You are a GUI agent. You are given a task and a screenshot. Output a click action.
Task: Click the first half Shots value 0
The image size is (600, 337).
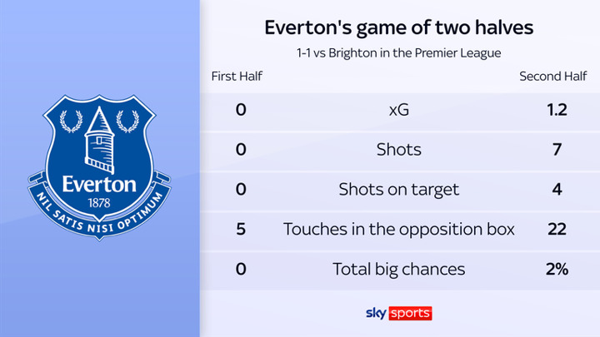point(241,150)
